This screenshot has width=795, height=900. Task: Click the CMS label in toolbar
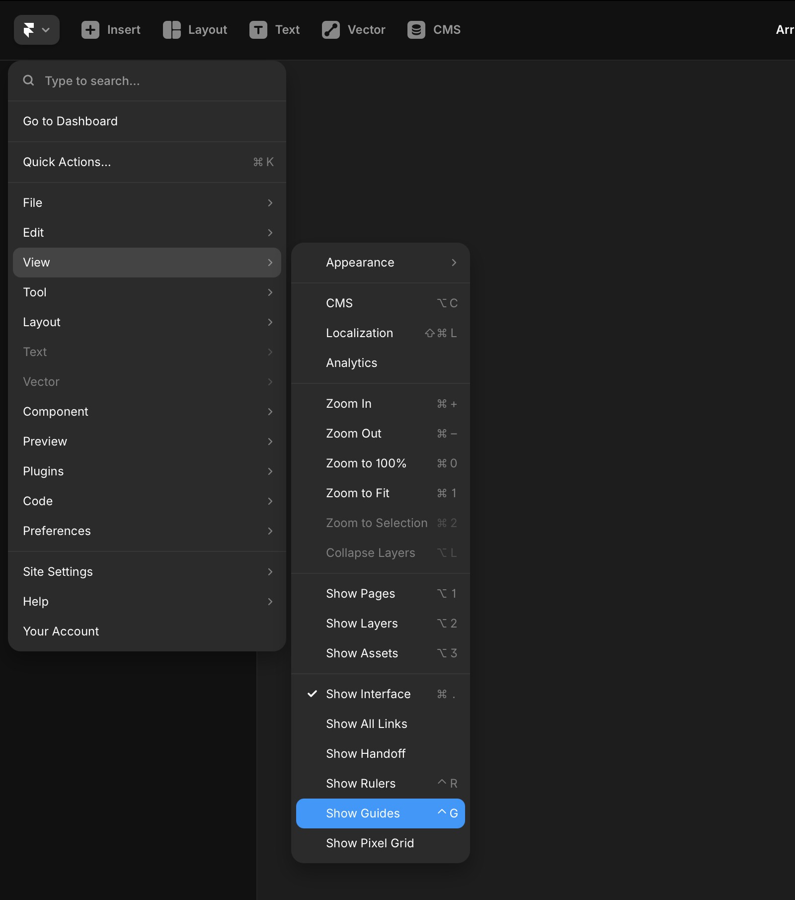coord(447,30)
